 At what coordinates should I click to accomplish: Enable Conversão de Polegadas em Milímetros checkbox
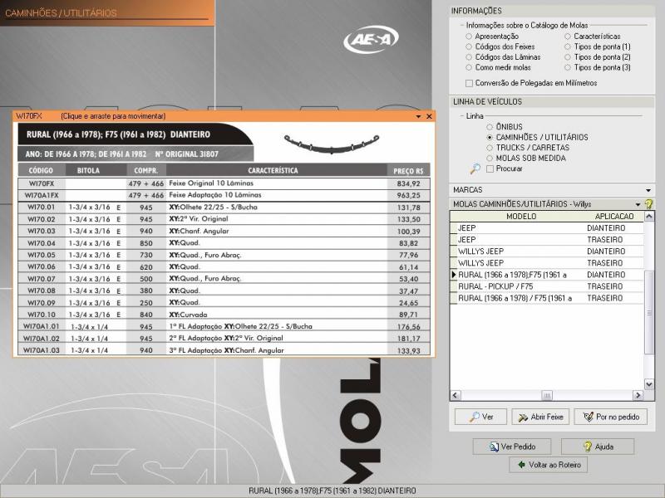tap(469, 83)
